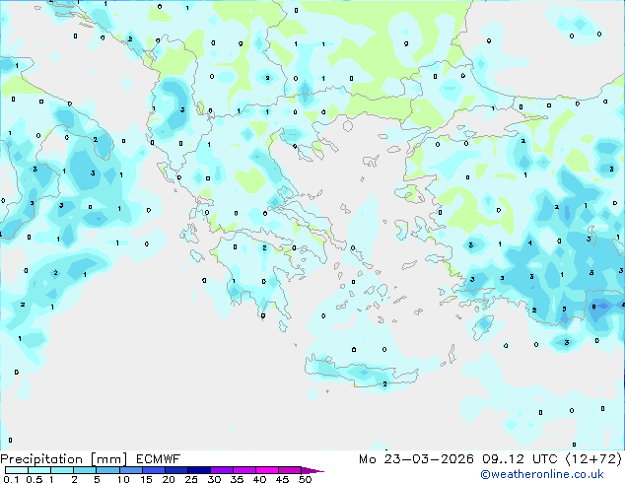Viewport: 625px width, 483px height.
Task: Click the light cyan 0.1–0.5 legend swatch
Action: pyautogui.click(x=17, y=470)
